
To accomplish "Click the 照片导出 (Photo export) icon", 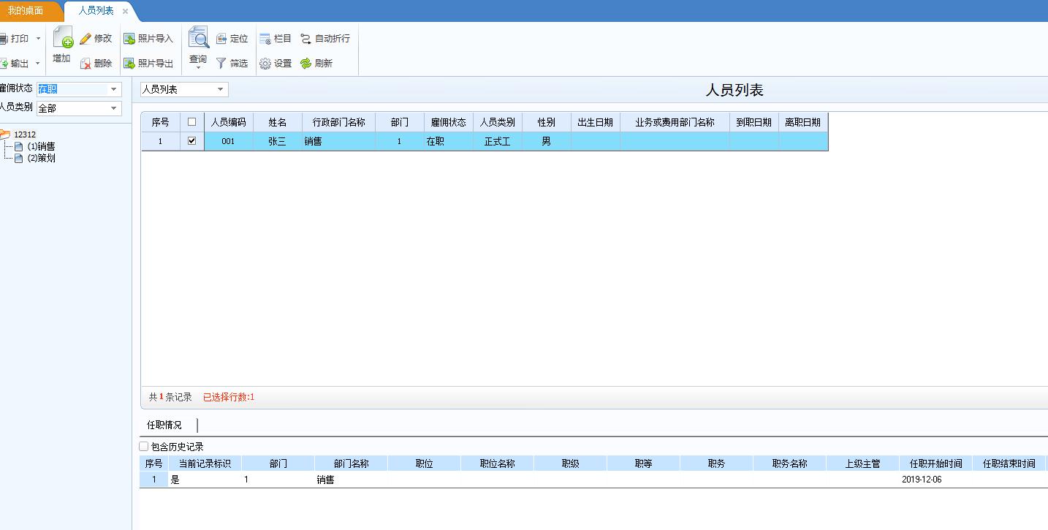I will pos(129,64).
